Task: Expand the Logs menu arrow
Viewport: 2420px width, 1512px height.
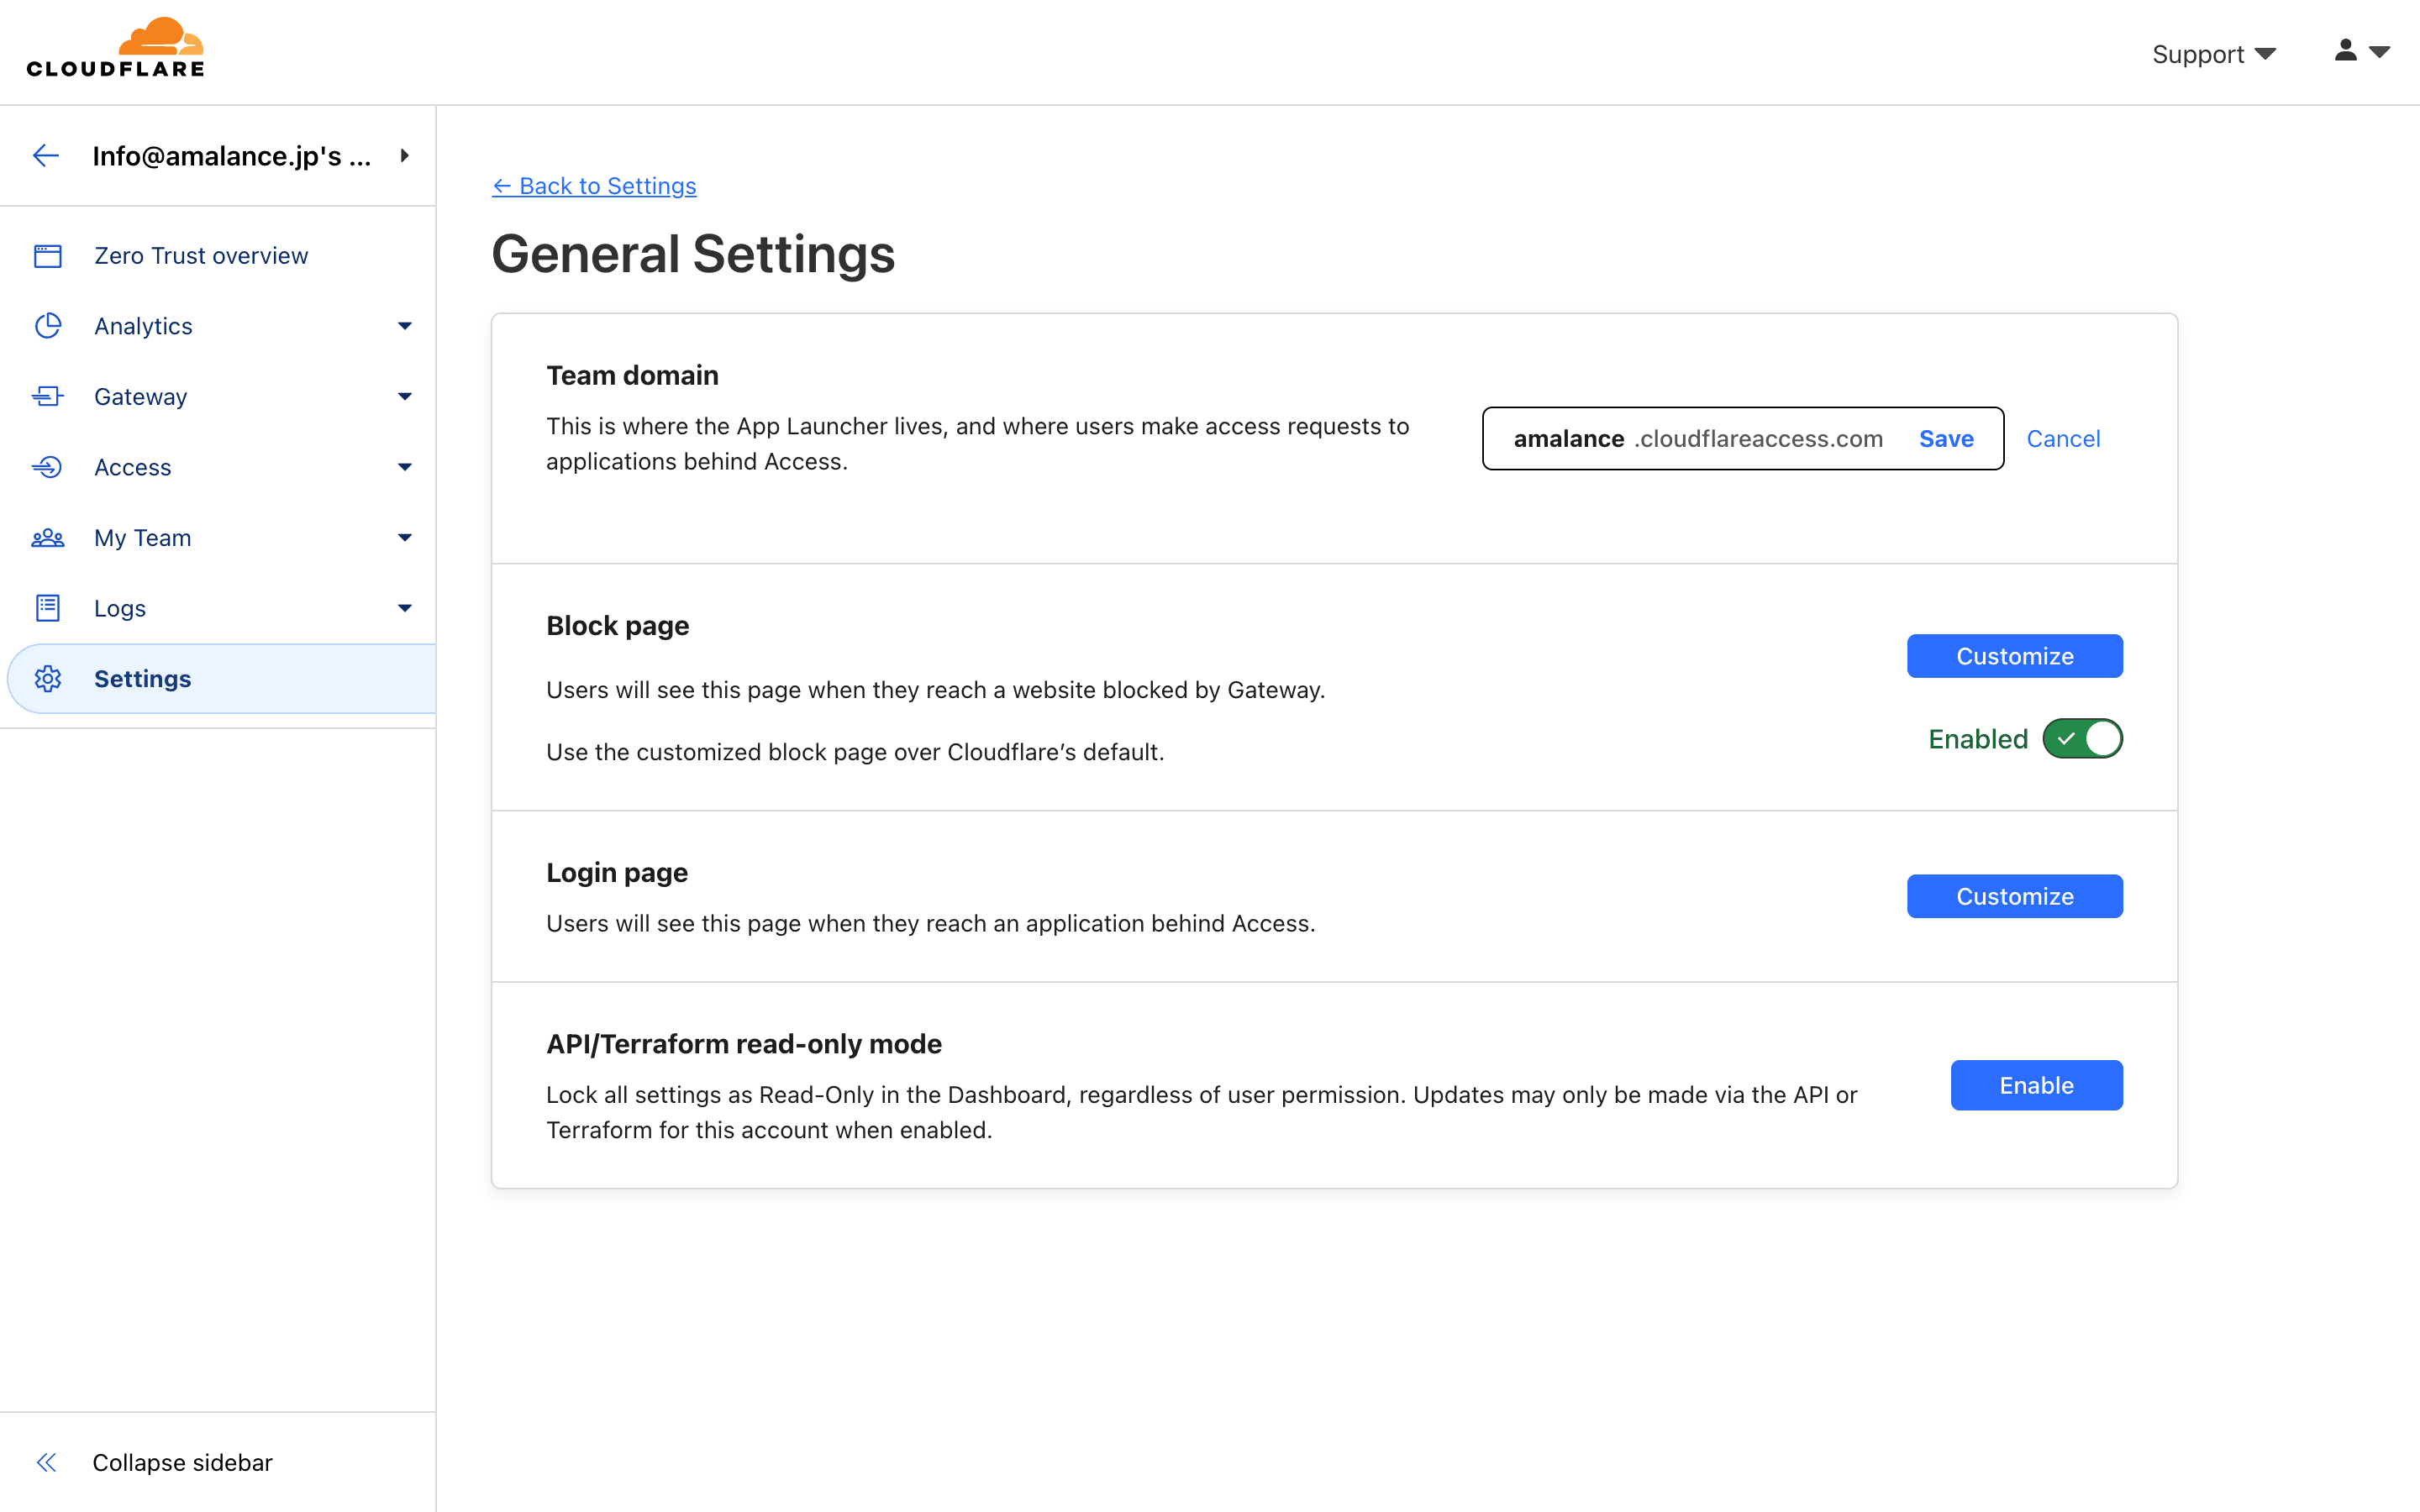Action: (x=404, y=608)
